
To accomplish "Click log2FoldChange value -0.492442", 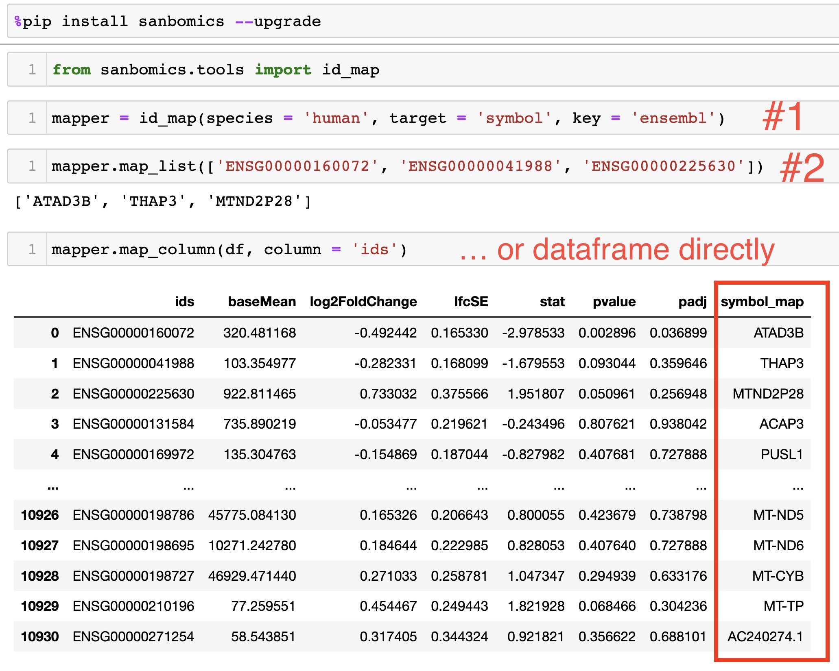I will tap(385, 333).
